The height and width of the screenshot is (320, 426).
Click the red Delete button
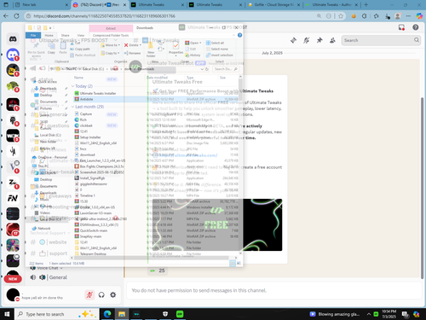133,45
